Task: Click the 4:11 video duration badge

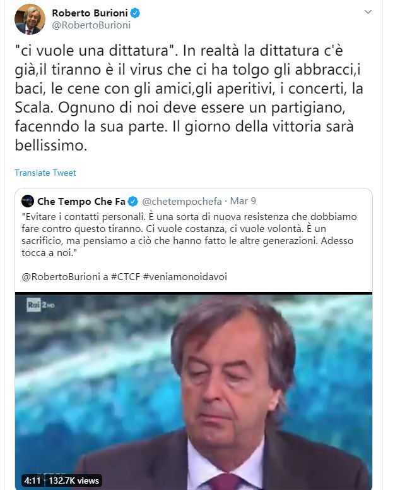Action: pos(33,481)
